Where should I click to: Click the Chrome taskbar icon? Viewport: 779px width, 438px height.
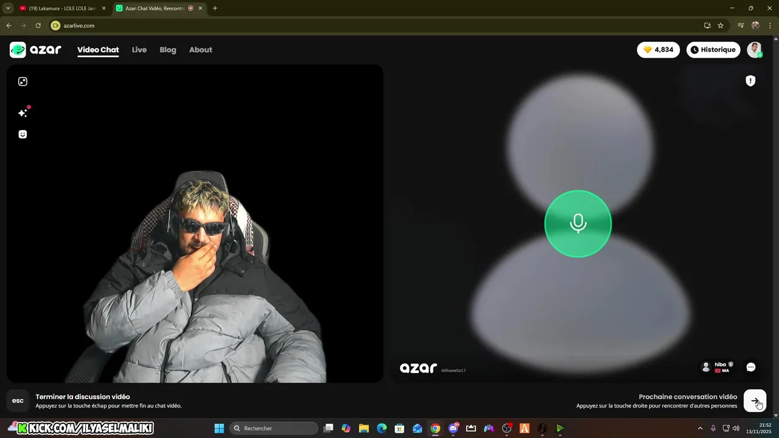435,428
